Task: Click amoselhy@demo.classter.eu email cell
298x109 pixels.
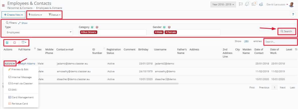Action: click(x=74, y=71)
